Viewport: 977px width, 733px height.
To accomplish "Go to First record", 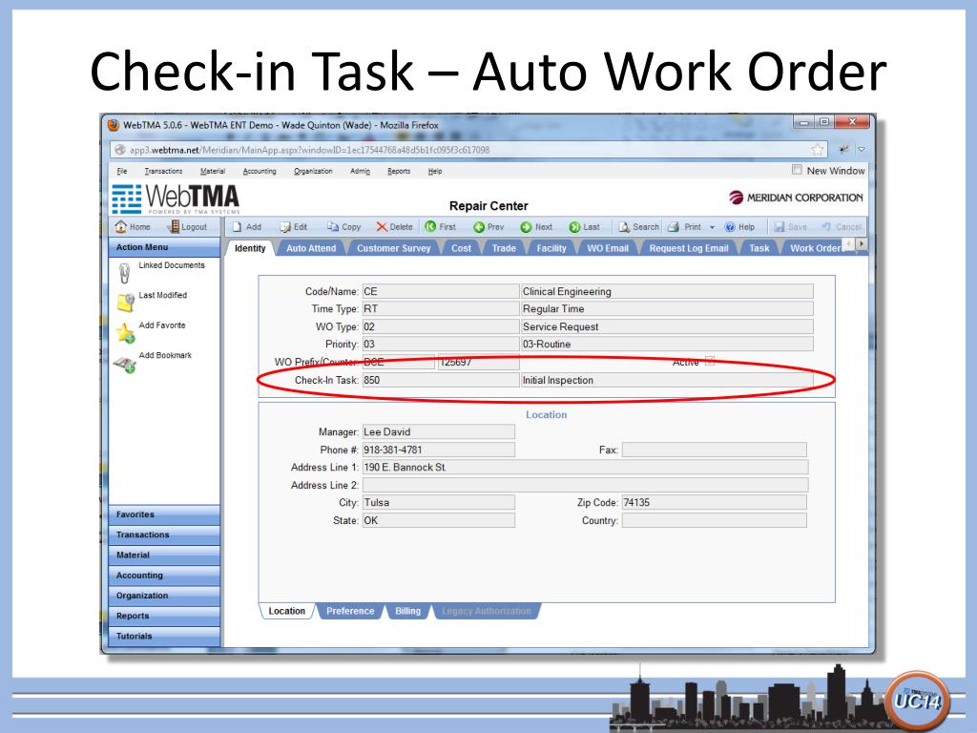I will pyautogui.click(x=440, y=227).
